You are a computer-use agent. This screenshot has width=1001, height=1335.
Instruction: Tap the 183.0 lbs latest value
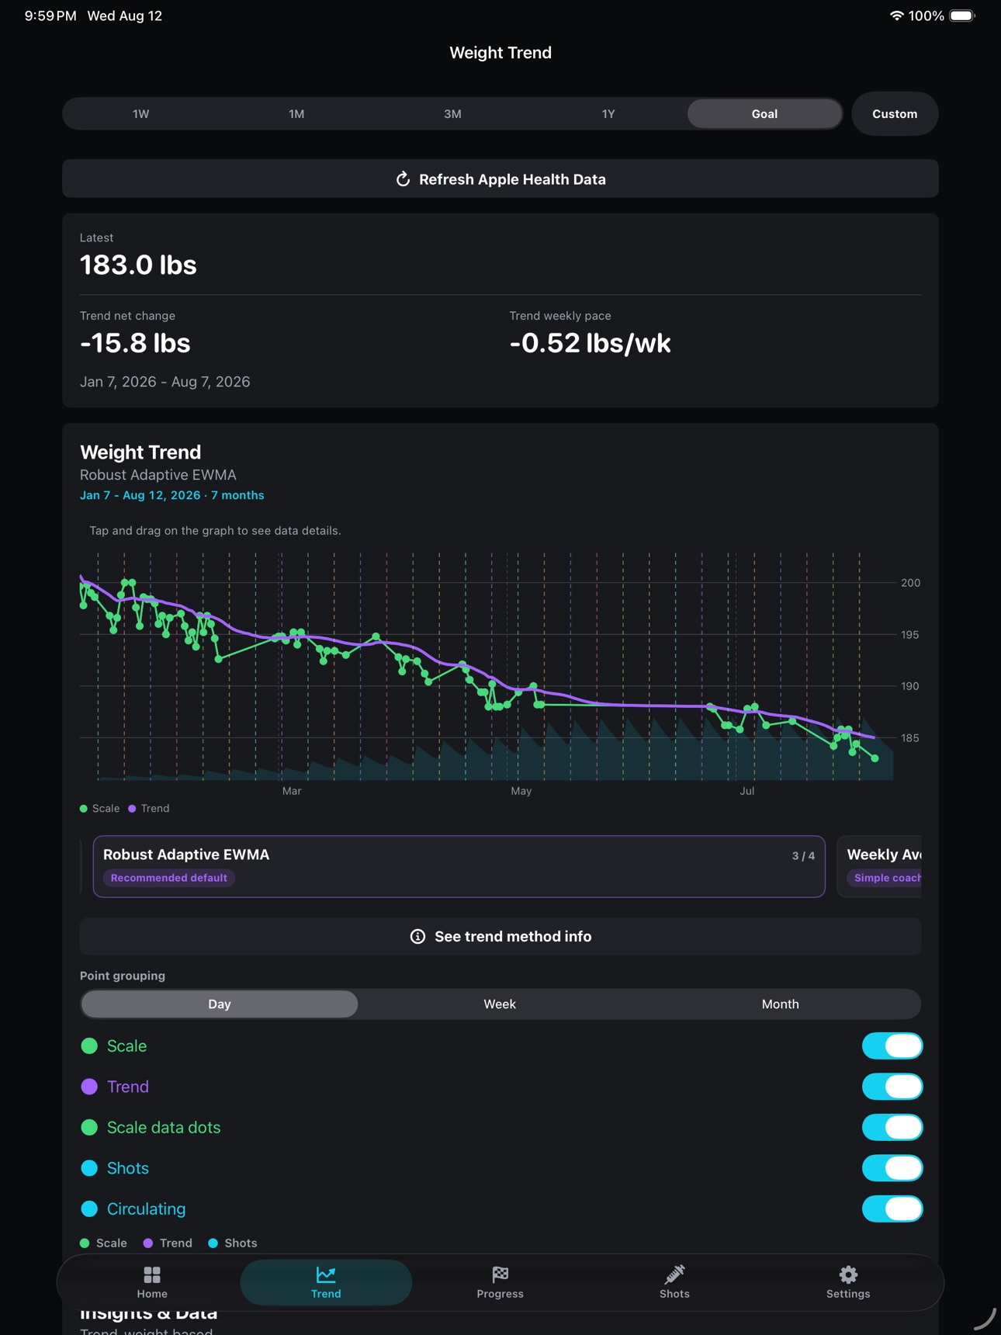point(138,265)
